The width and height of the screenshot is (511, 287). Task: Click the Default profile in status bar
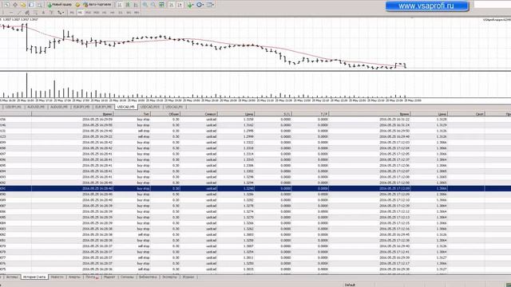tap(350, 285)
